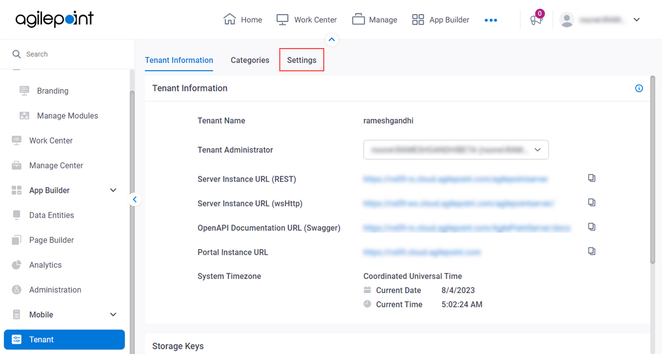This screenshot has height=354, width=662.
Task: Open Manage in top navigation
Action: coord(374,20)
